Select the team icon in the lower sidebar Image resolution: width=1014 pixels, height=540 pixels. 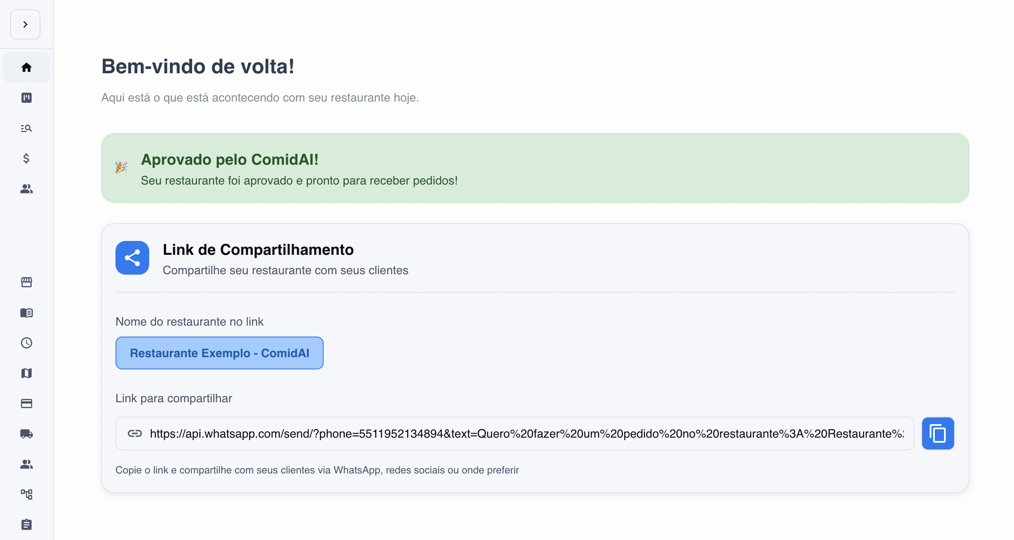click(26, 464)
